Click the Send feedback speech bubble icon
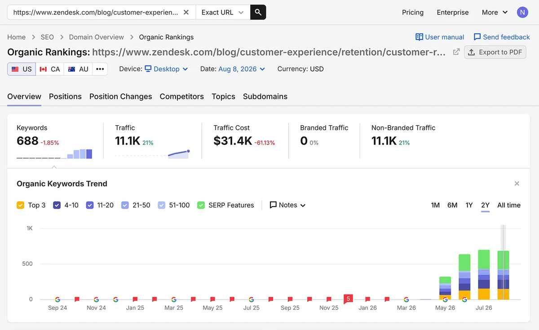Image resolution: width=539 pixels, height=330 pixels. click(x=477, y=37)
